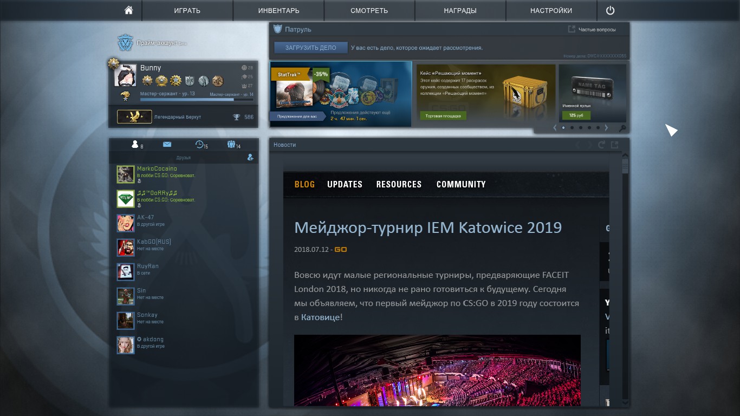Open the Катовице link in the article
Screen dimensions: 740x416
coord(321,317)
